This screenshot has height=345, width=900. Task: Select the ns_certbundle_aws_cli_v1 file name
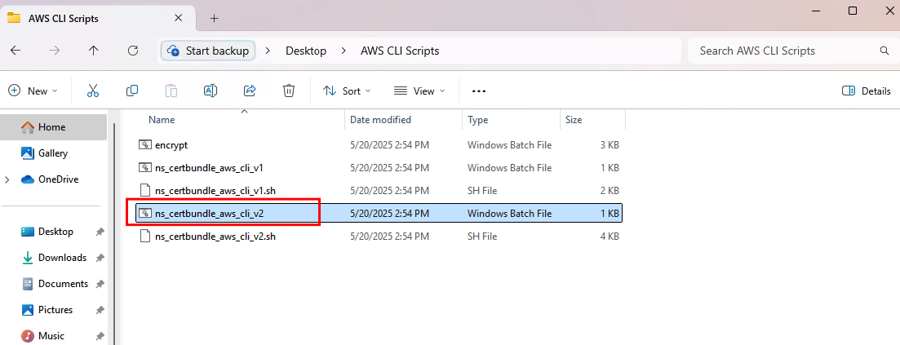[x=209, y=168]
